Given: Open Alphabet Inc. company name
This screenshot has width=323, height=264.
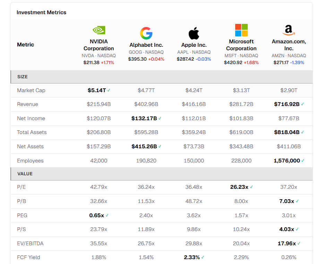Looking at the screenshot, I should 146,45.
